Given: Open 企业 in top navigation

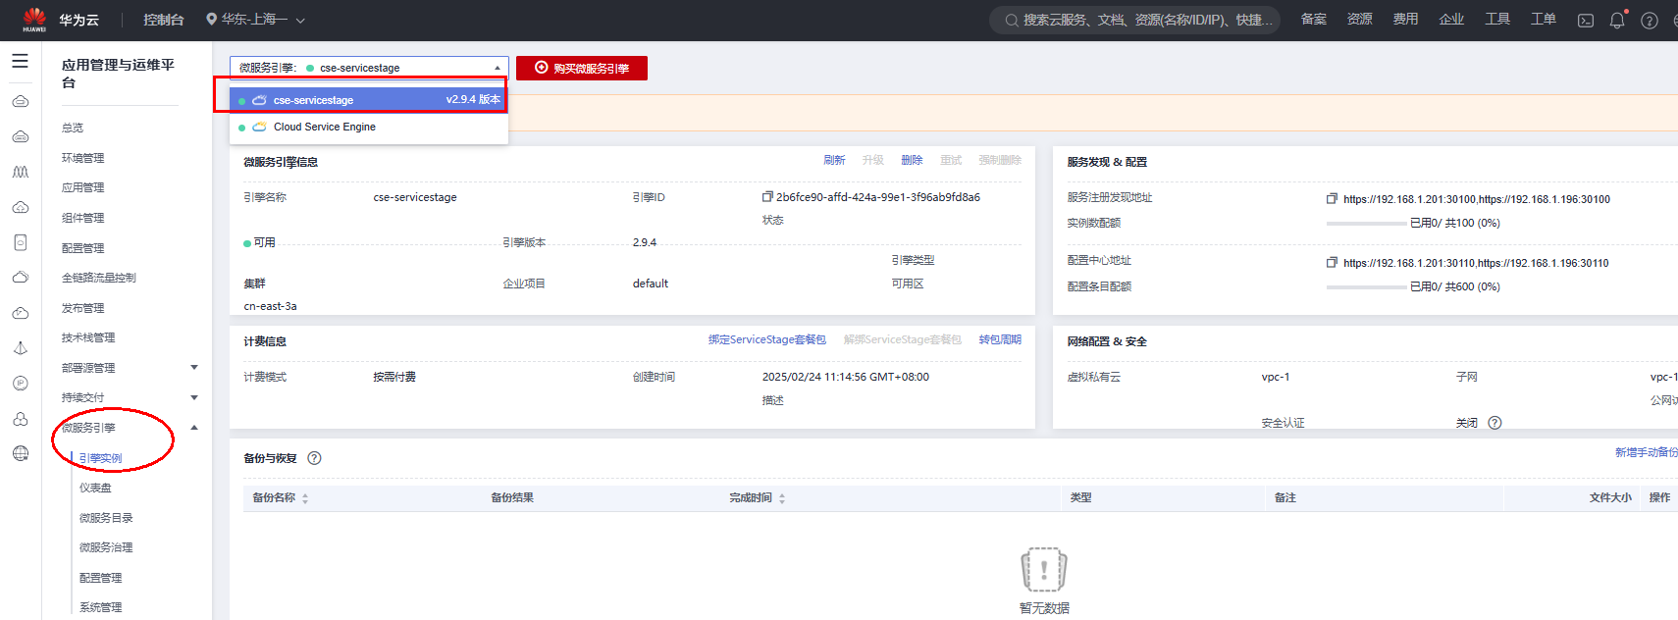Looking at the screenshot, I should pyautogui.click(x=1451, y=19).
